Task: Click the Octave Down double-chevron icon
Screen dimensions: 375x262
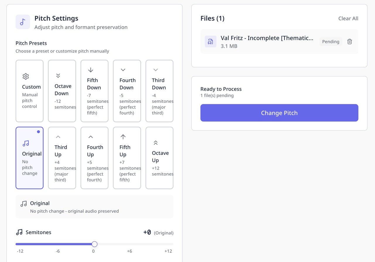Action: tap(58, 76)
